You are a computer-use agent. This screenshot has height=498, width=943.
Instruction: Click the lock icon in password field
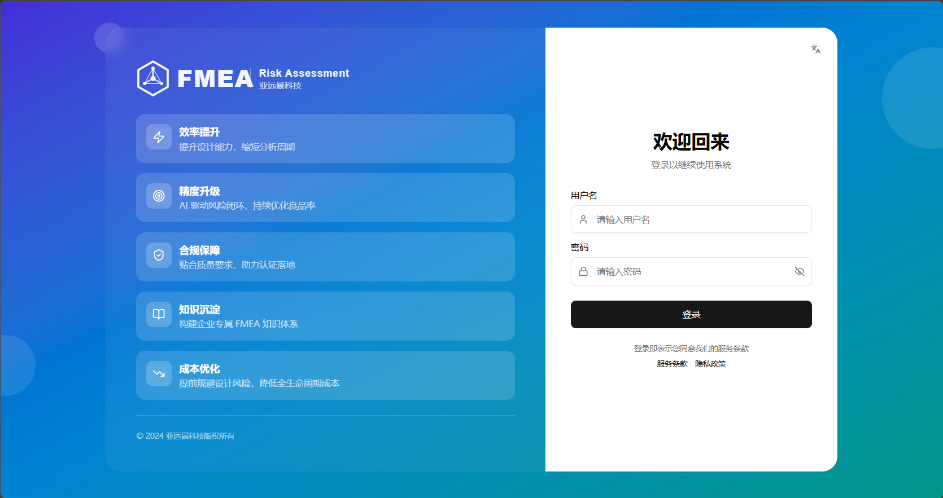(583, 271)
